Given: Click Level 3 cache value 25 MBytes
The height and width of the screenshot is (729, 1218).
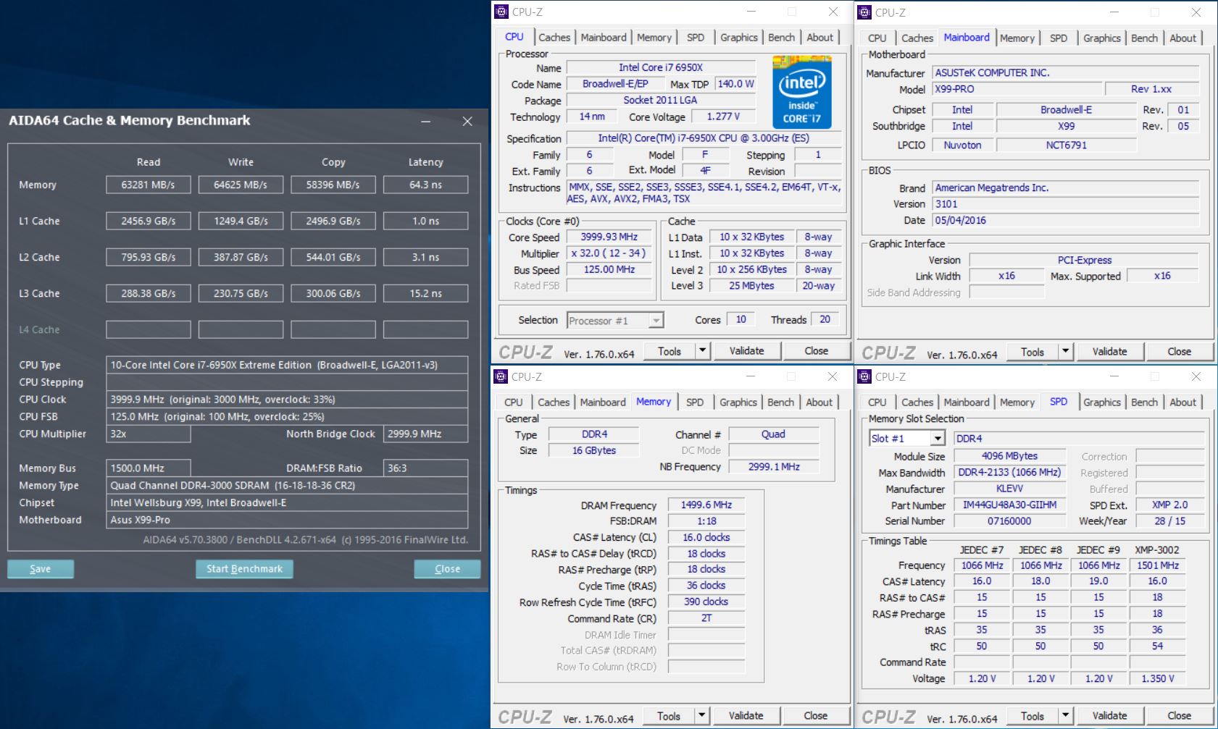Looking at the screenshot, I should click(751, 286).
